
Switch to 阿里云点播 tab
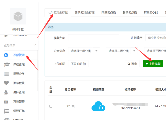[109, 13]
